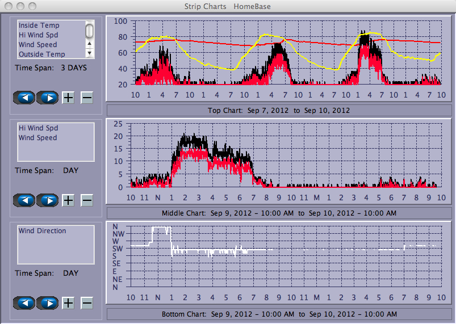
Task: Click the top chart's back arrow button
Action: [24, 98]
